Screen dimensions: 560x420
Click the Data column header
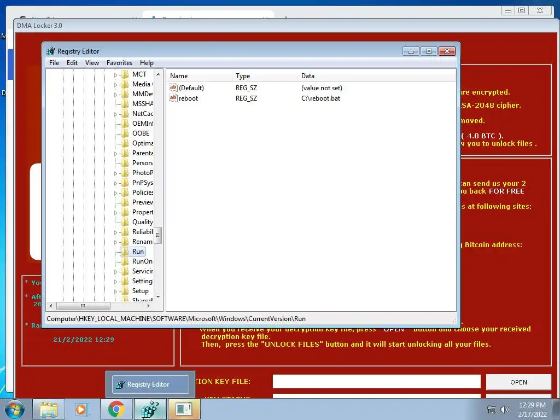click(x=377, y=76)
